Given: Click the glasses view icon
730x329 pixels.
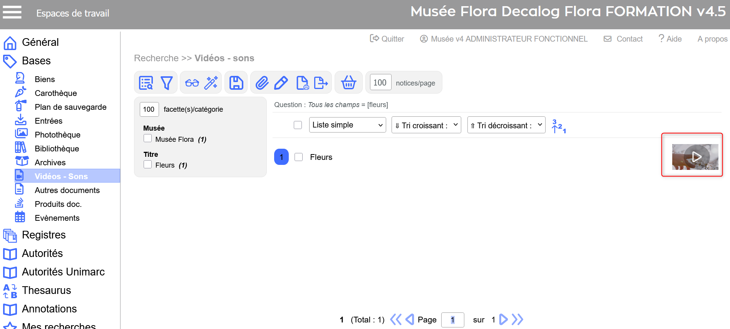Looking at the screenshot, I should click(x=192, y=83).
